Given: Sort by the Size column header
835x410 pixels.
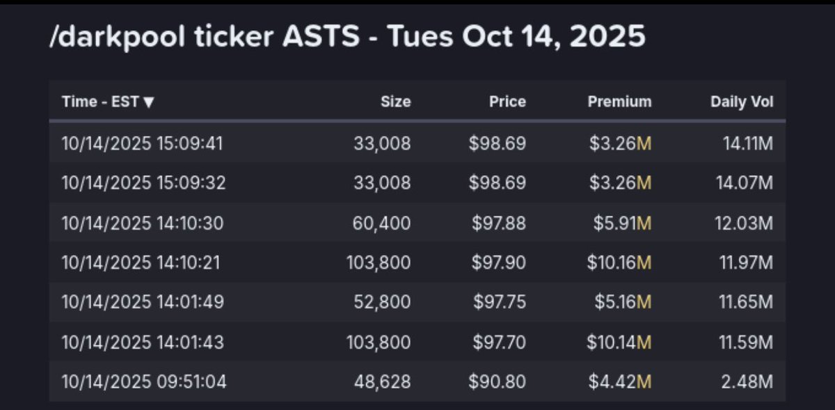Looking at the screenshot, I should tap(395, 102).
